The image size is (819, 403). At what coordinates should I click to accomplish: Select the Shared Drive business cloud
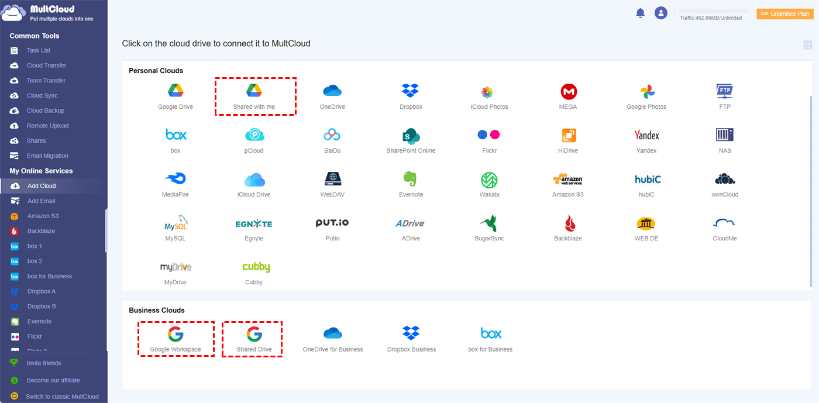(254, 339)
